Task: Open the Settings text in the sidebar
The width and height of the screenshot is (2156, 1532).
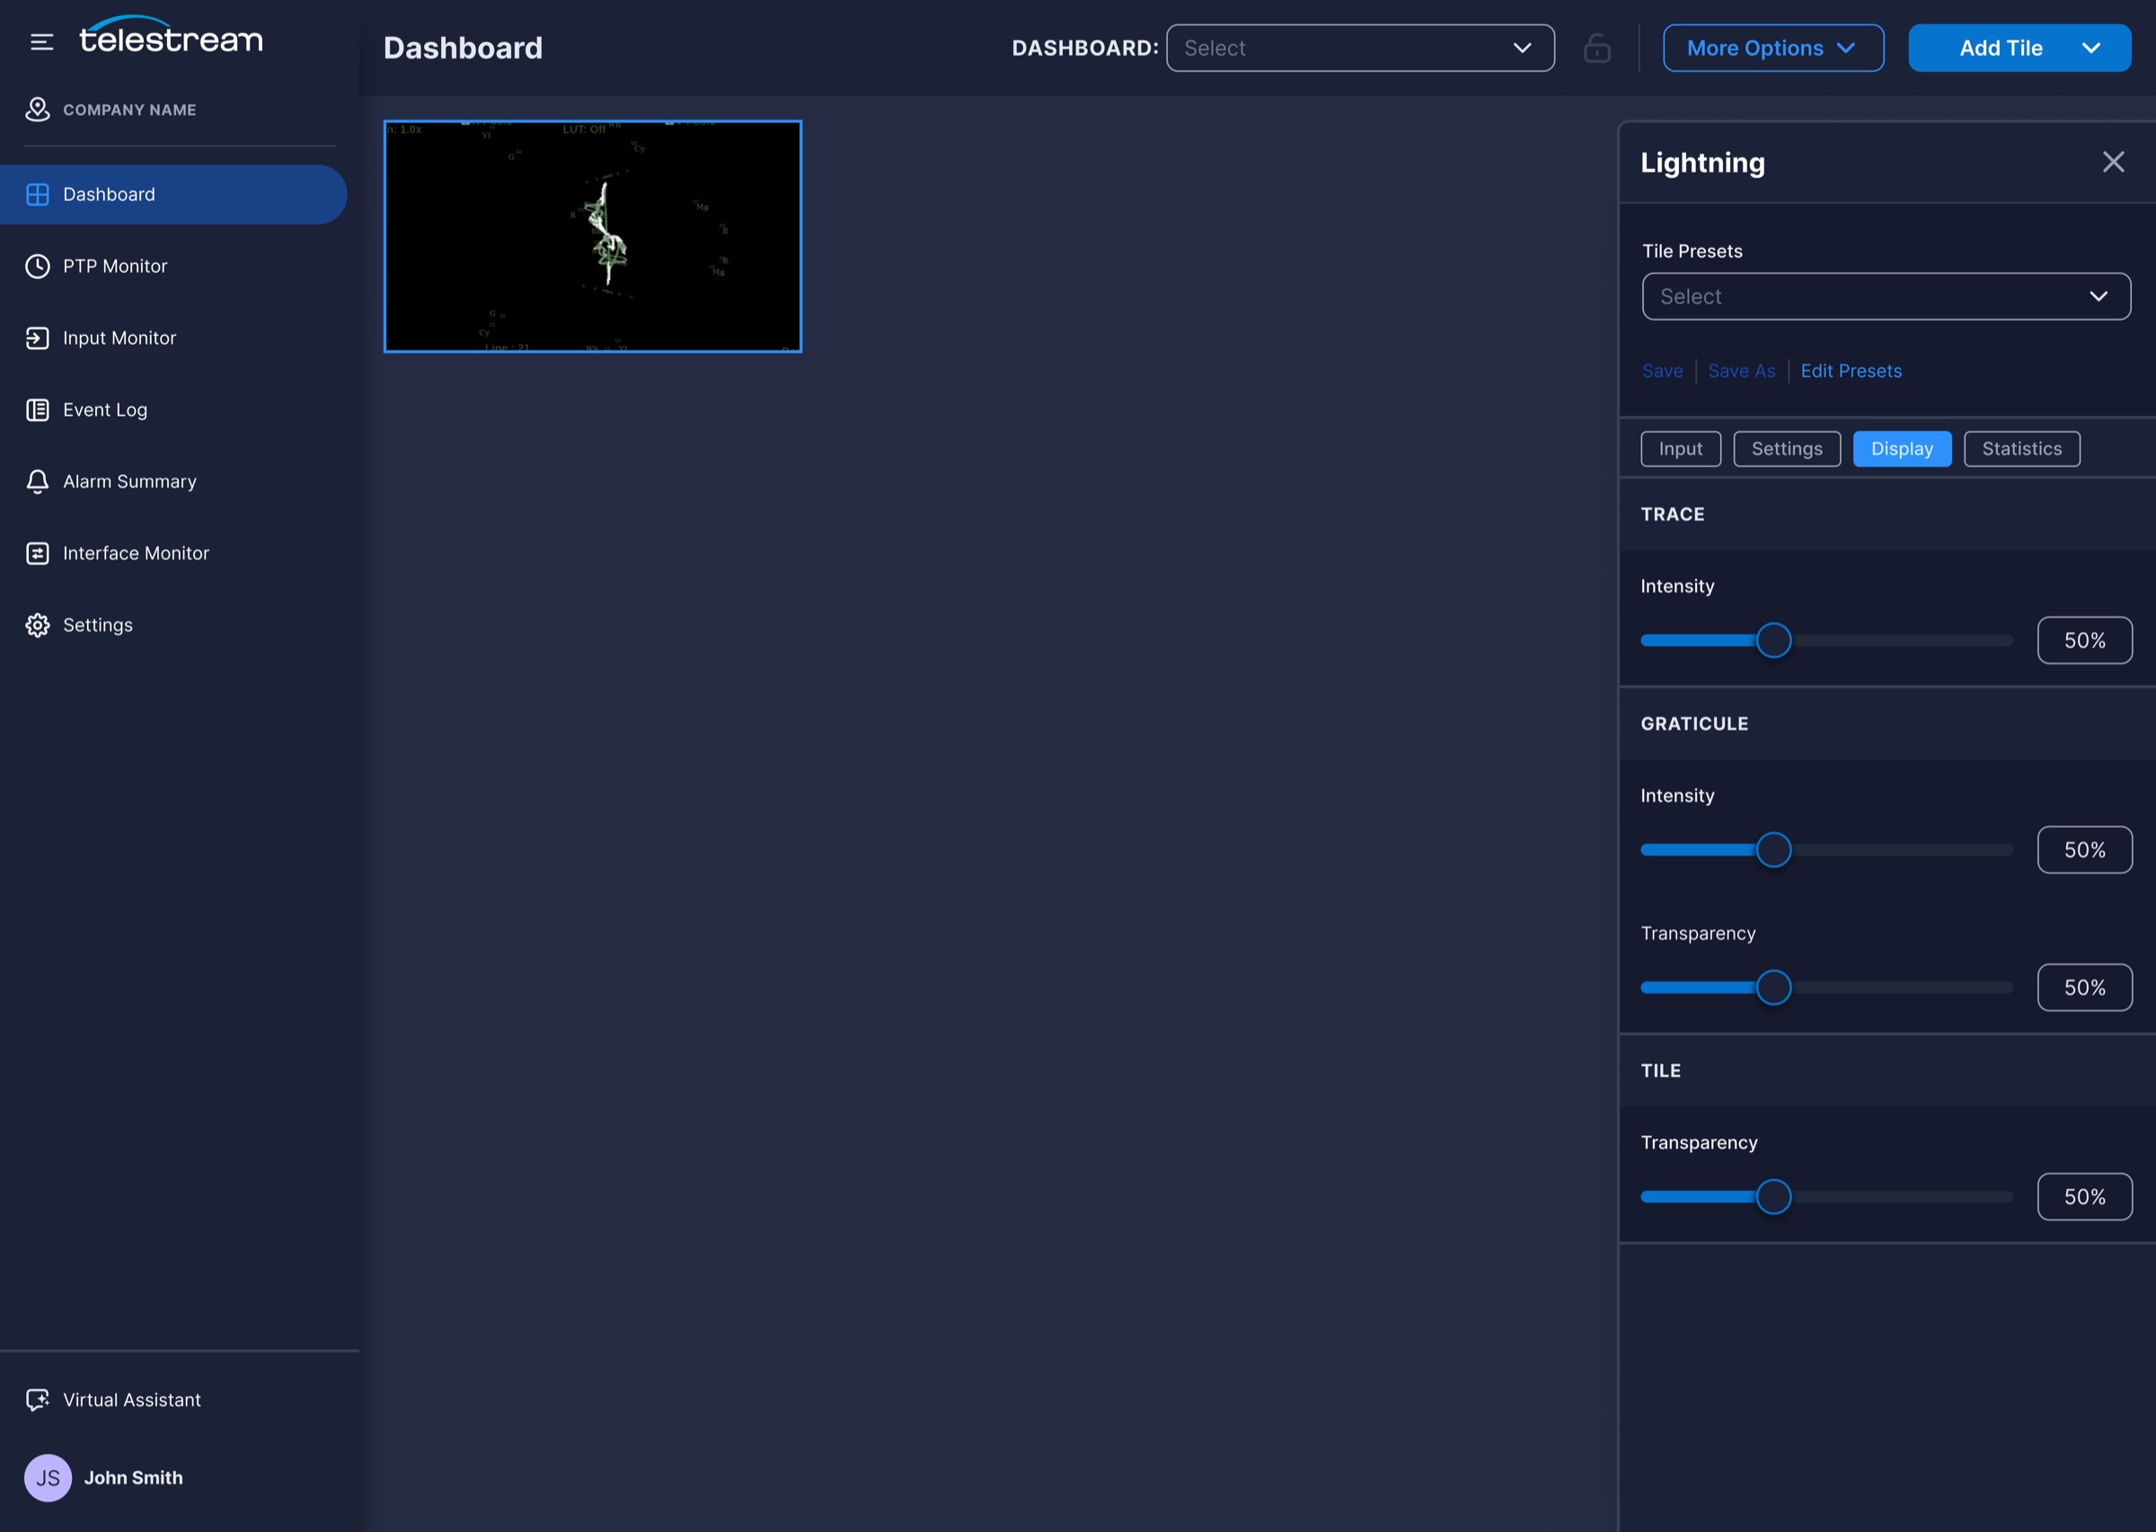Action: pyautogui.click(x=98, y=624)
